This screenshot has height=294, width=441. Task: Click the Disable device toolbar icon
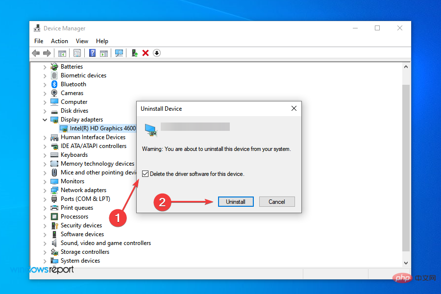157,53
